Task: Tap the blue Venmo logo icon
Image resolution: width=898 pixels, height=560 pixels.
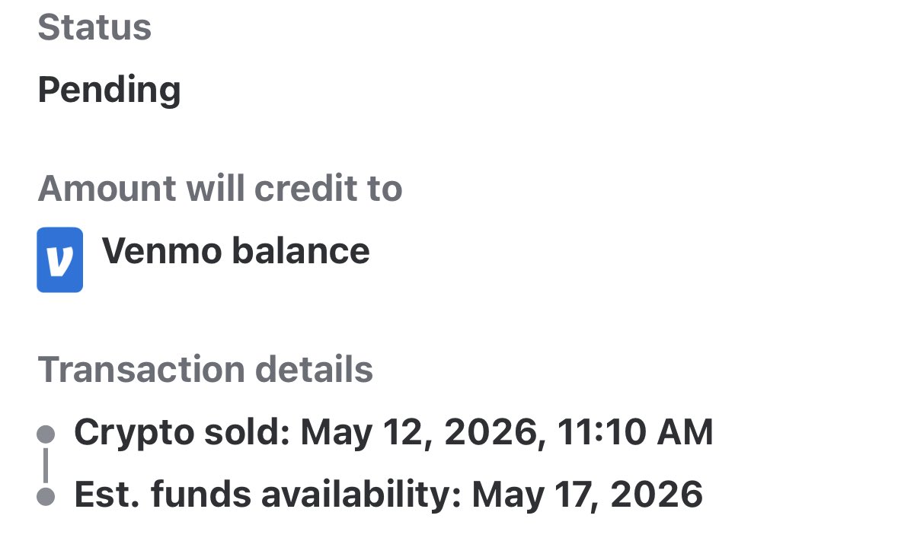Action: [x=59, y=259]
